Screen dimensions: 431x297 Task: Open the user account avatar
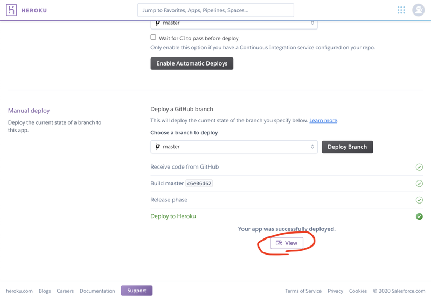coord(419,10)
